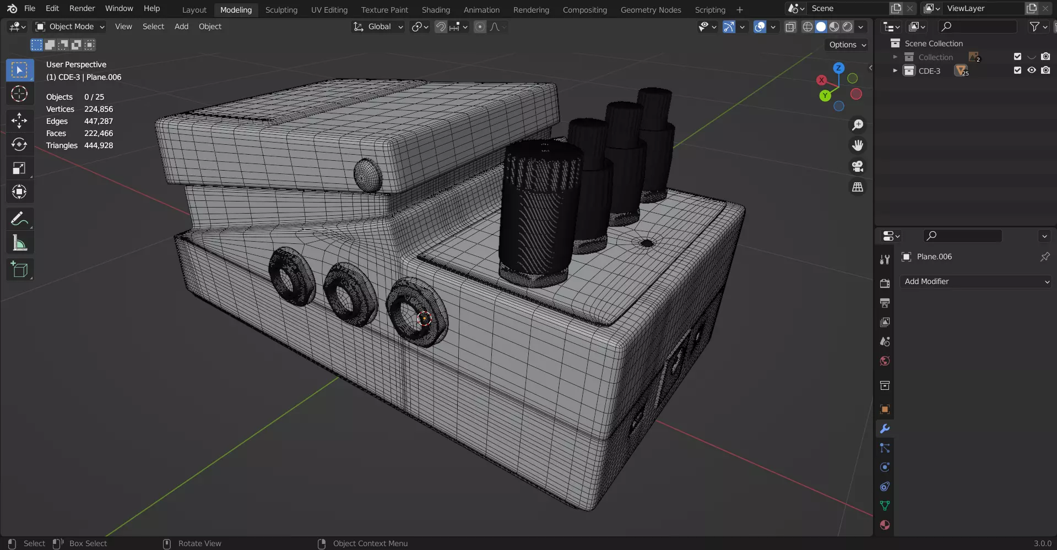1057x550 pixels.
Task: Select the Measure tool
Action: (19, 243)
